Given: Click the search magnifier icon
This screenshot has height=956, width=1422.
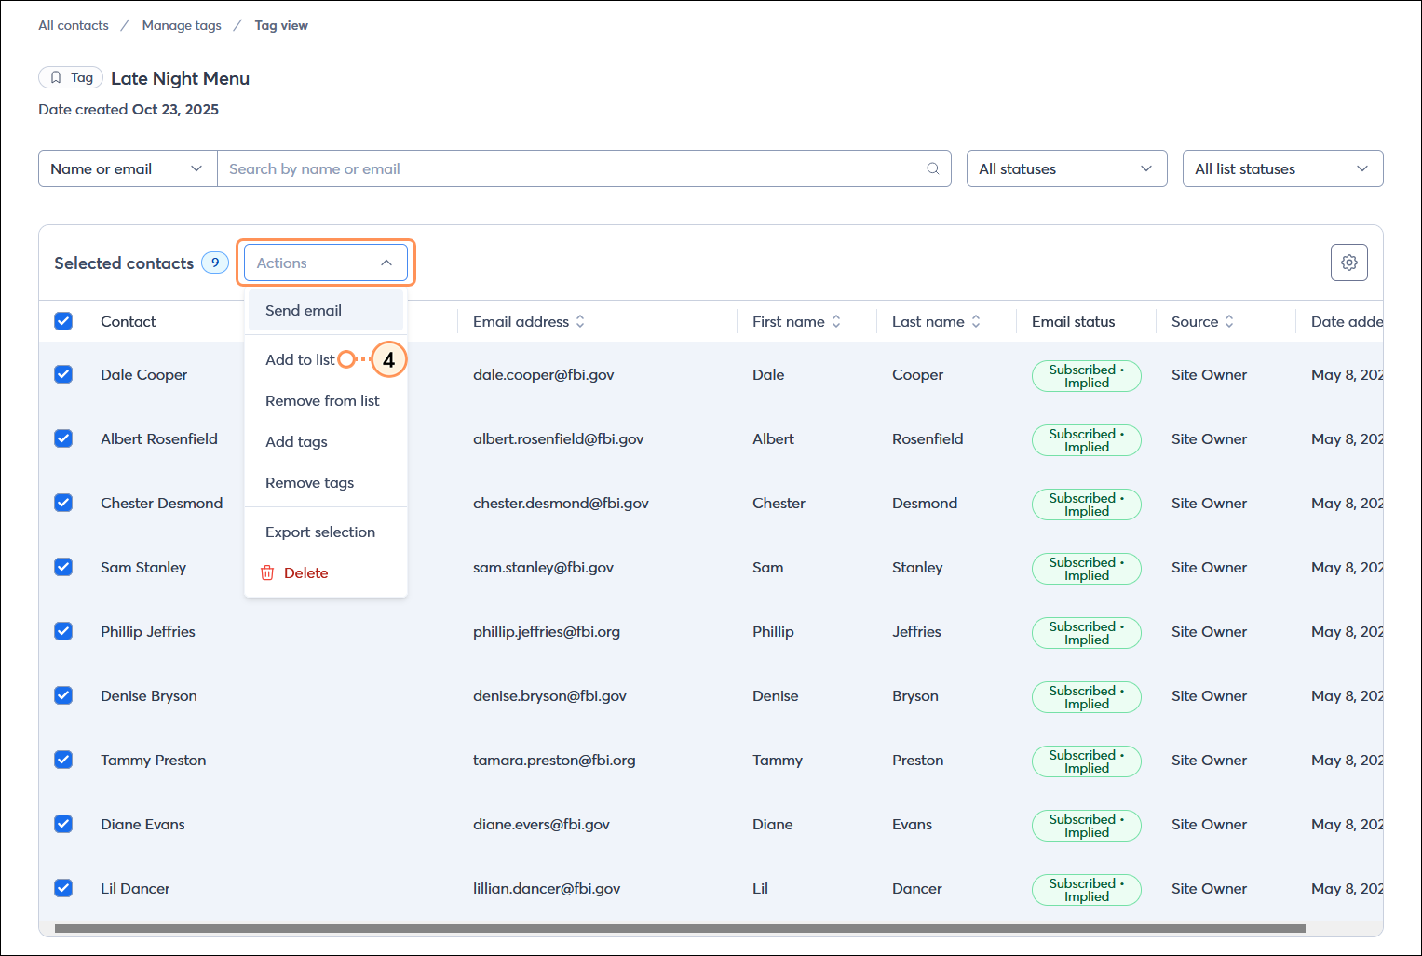Looking at the screenshot, I should pos(932,168).
